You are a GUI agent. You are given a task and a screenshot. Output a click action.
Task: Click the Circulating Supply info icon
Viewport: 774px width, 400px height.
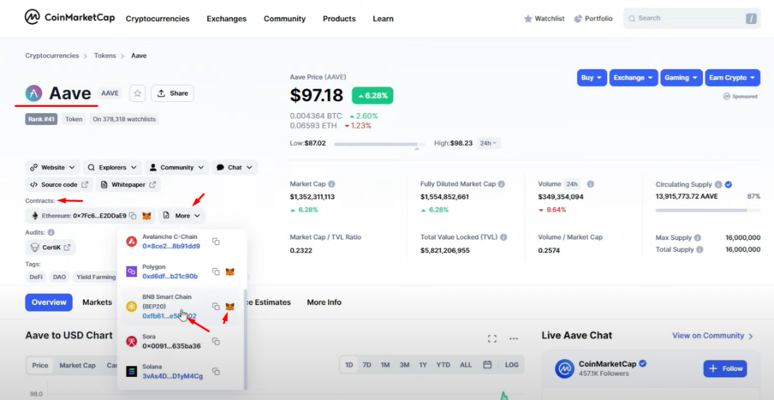pos(718,184)
